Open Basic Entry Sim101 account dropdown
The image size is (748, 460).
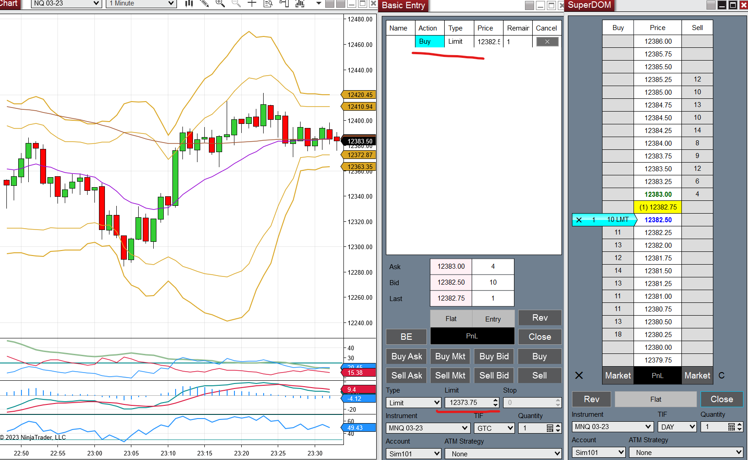[x=414, y=454]
